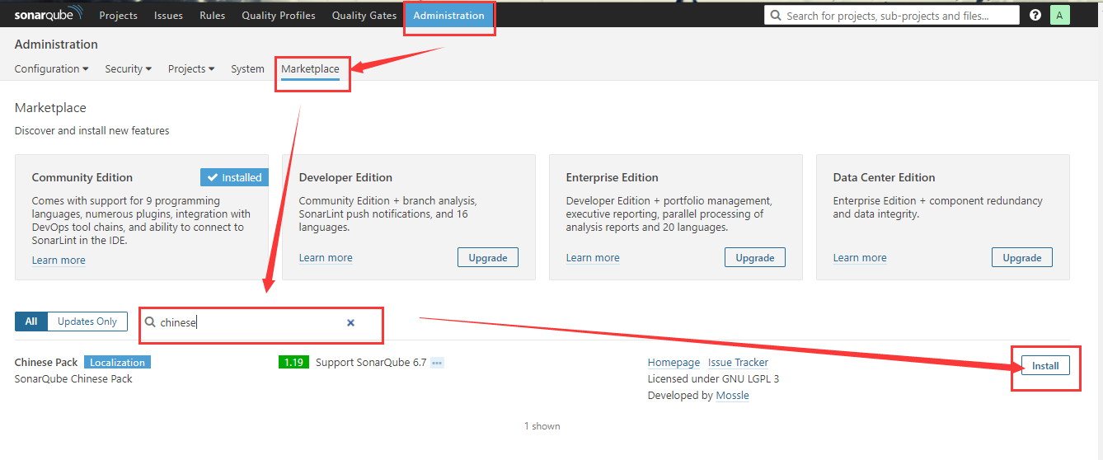
Task: Click the Localization category badge
Action: 118,363
